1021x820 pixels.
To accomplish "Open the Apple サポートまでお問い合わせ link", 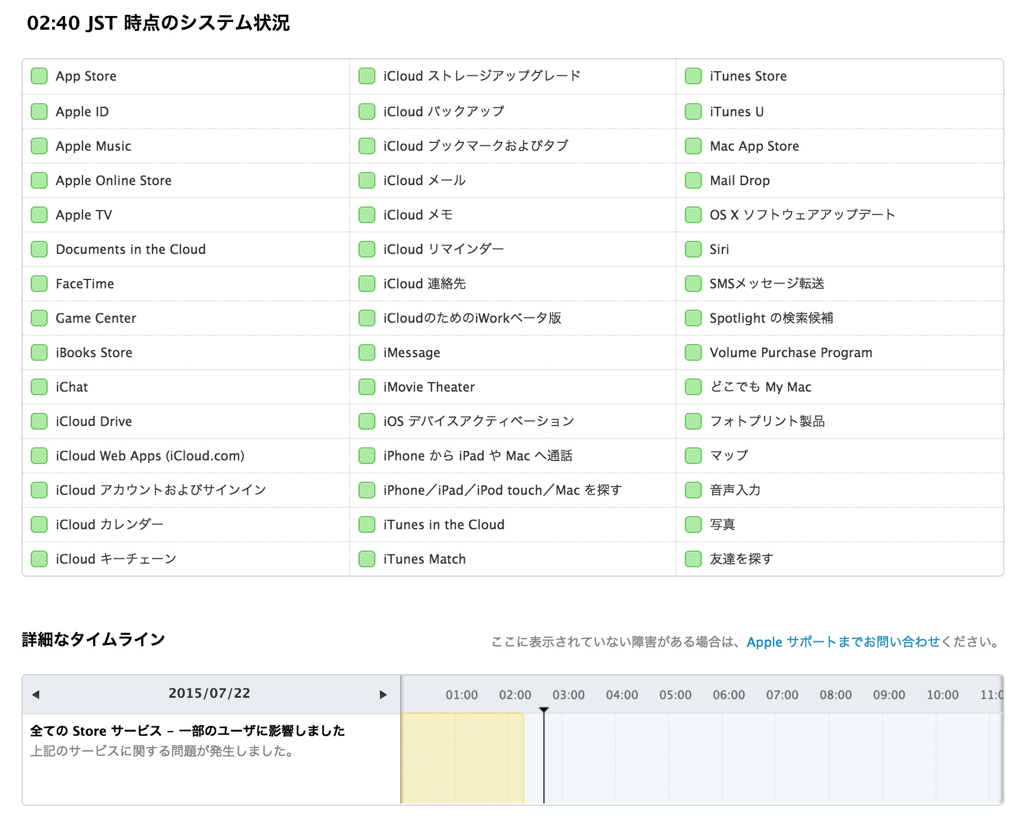I will (x=843, y=642).
